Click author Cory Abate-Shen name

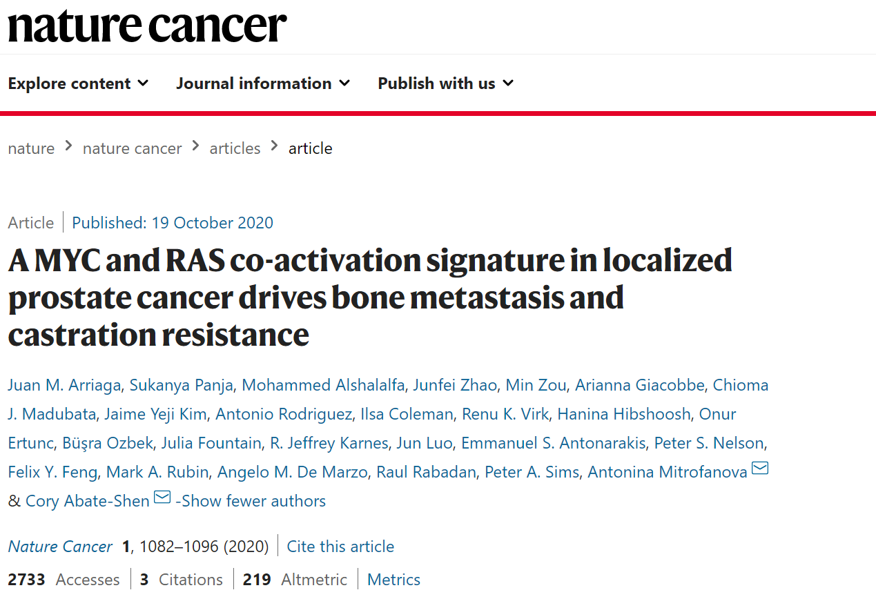[87, 501]
